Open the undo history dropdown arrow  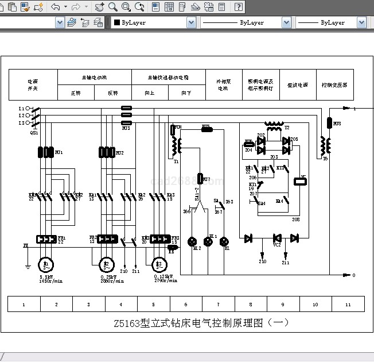pos(65,7)
